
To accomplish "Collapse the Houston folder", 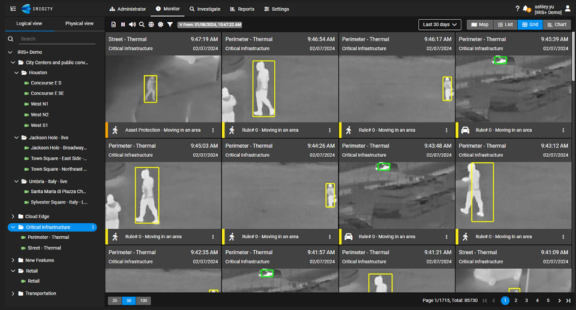I will [17, 72].
